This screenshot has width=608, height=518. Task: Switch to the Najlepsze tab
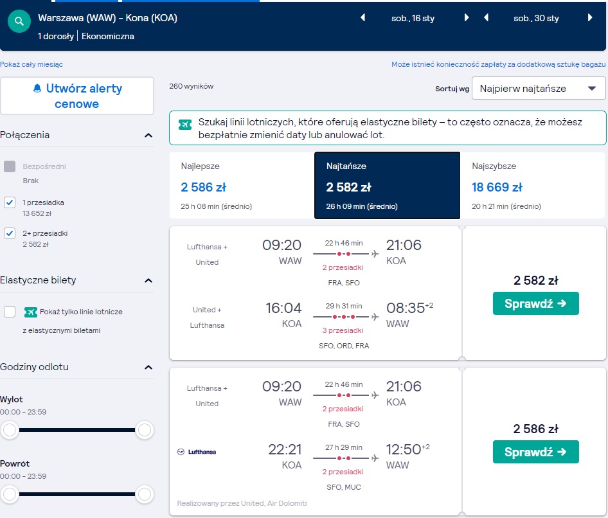click(242, 185)
